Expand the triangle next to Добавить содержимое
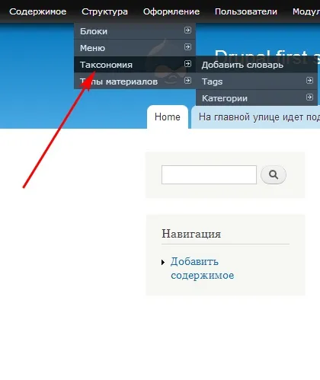The width and height of the screenshot is (320, 380). (163, 262)
